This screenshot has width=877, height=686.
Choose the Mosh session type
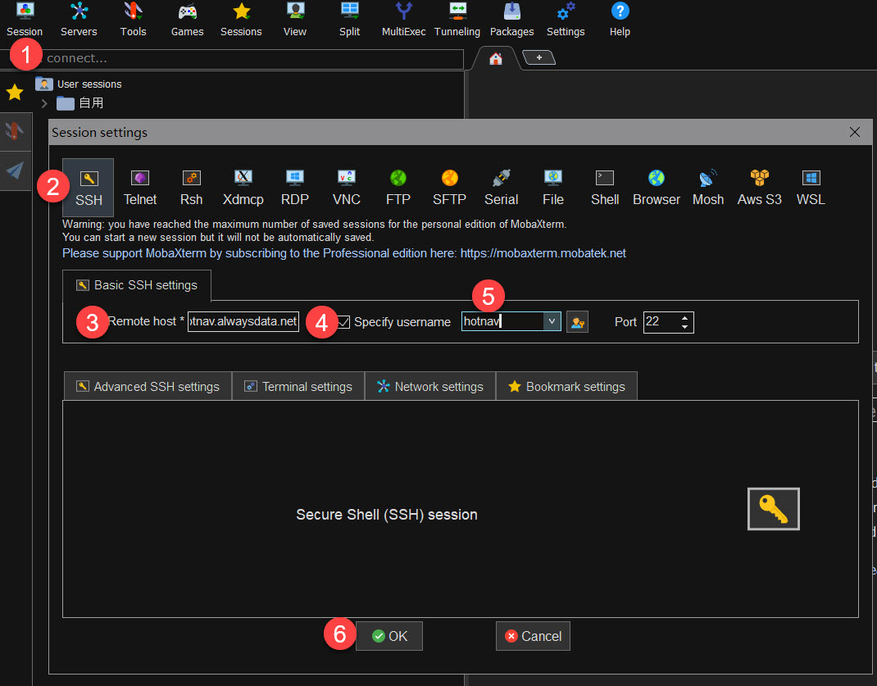707,187
